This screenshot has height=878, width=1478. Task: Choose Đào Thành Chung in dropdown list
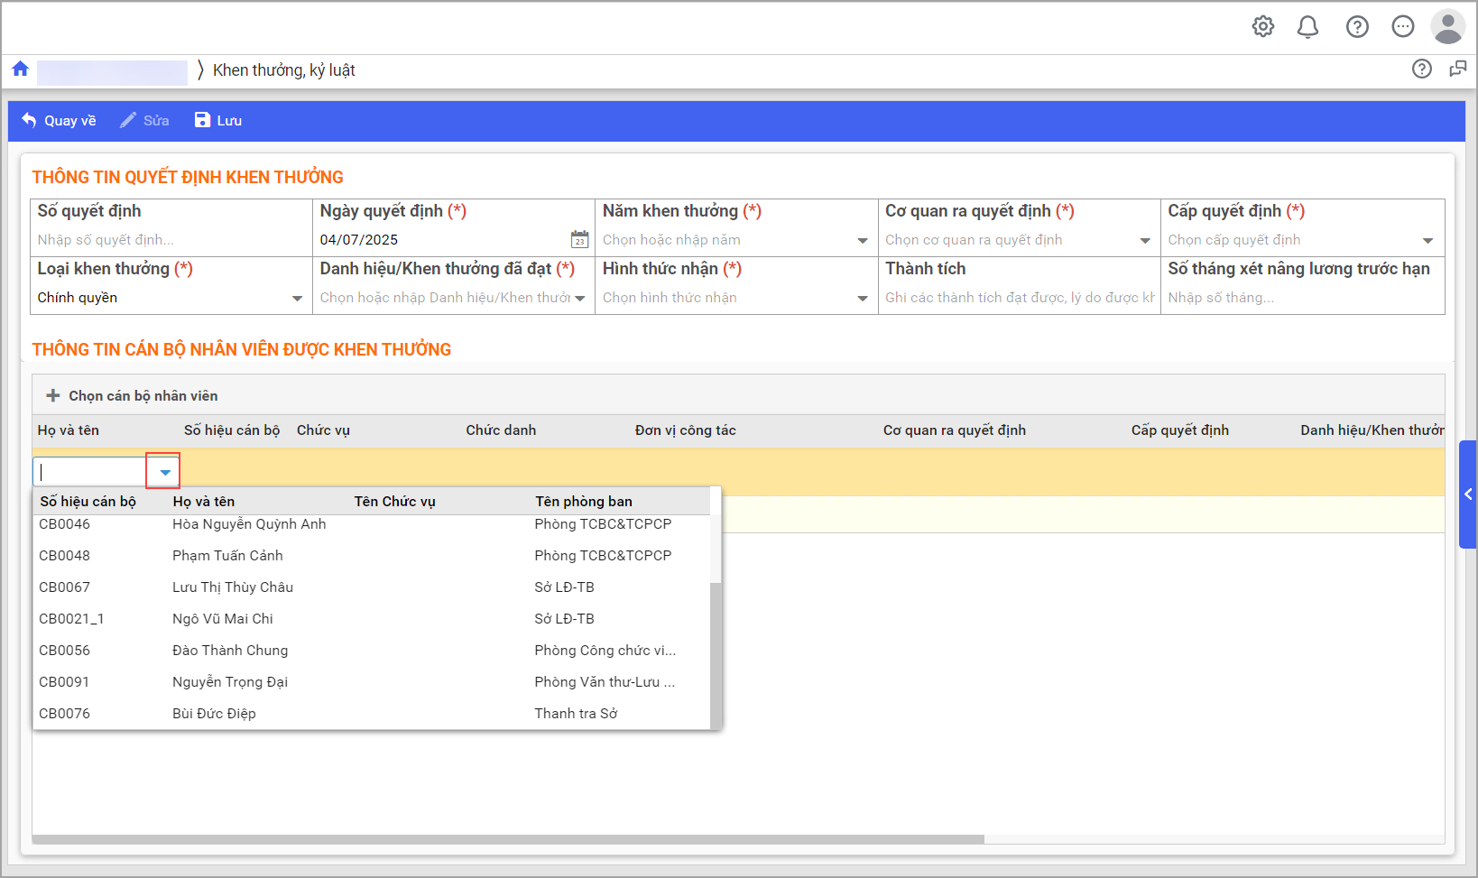[230, 651]
